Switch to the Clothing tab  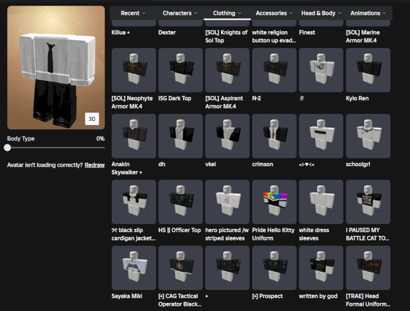227,13
